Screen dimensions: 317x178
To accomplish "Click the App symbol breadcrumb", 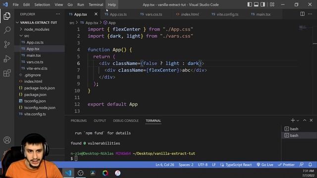I will pyautogui.click(x=109, y=23).
